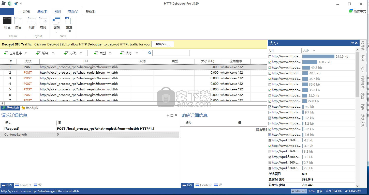369x195 pixels.
Task: Select request row number 3
Action: pos(134,78)
